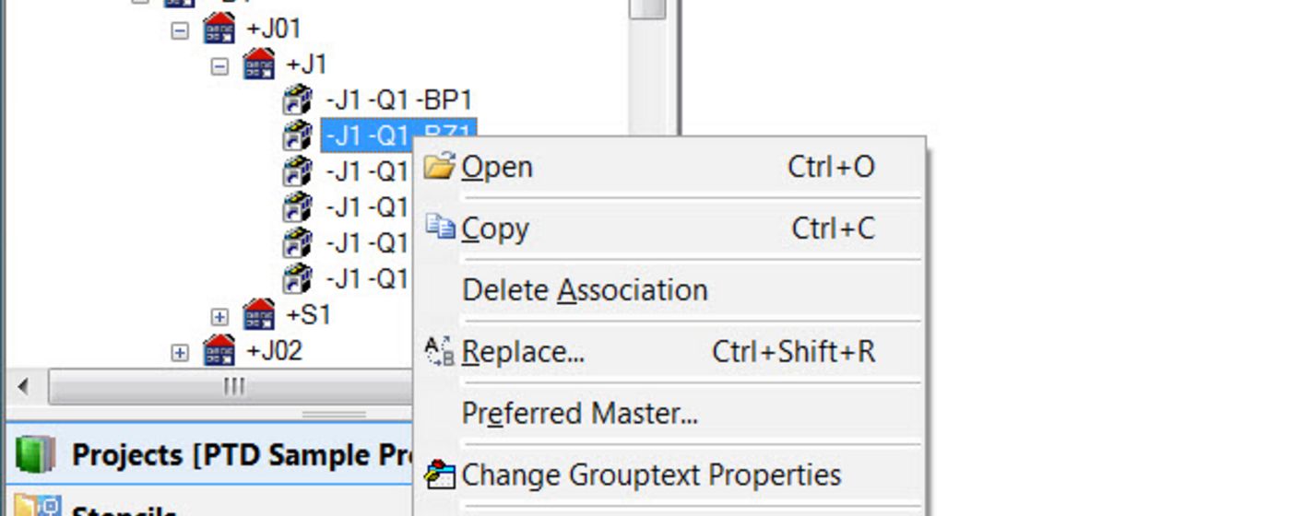Click the +S1 location icon
The width and height of the screenshot is (1291, 516).
[258, 315]
